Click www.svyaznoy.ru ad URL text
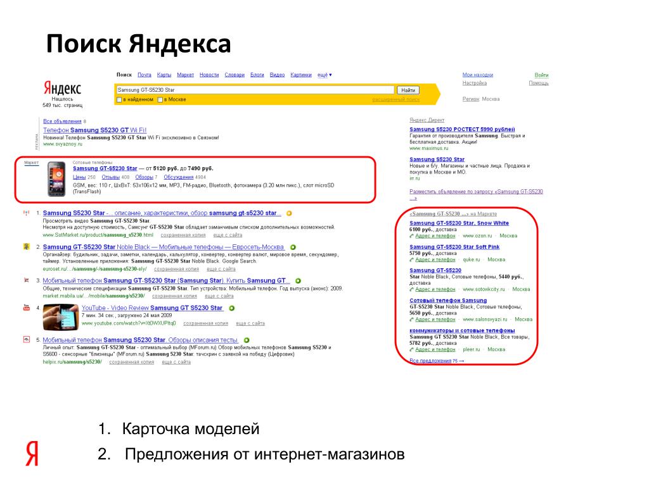The width and height of the screenshot is (649, 486). [x=63, y=144]
